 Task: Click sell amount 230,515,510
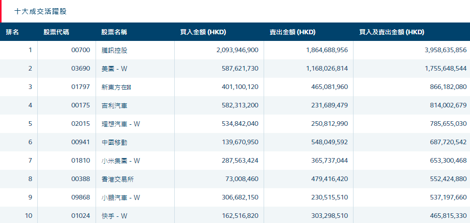(x=329, y=197)
